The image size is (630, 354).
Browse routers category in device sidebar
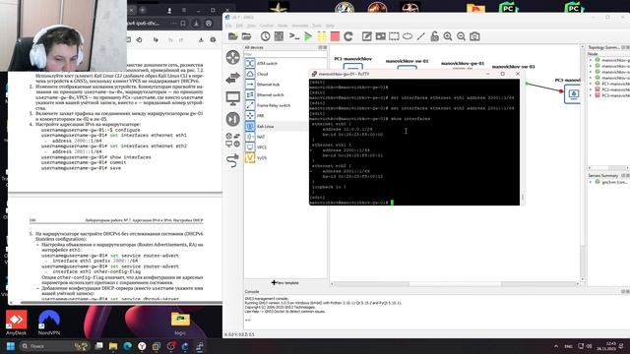click(233, 57)
